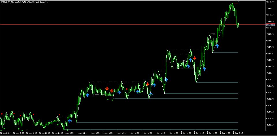This screenshot has height=136, width=277.
Task: Select the blue up arrow near 2 Jan 05:10
Action: coord(119,92)
